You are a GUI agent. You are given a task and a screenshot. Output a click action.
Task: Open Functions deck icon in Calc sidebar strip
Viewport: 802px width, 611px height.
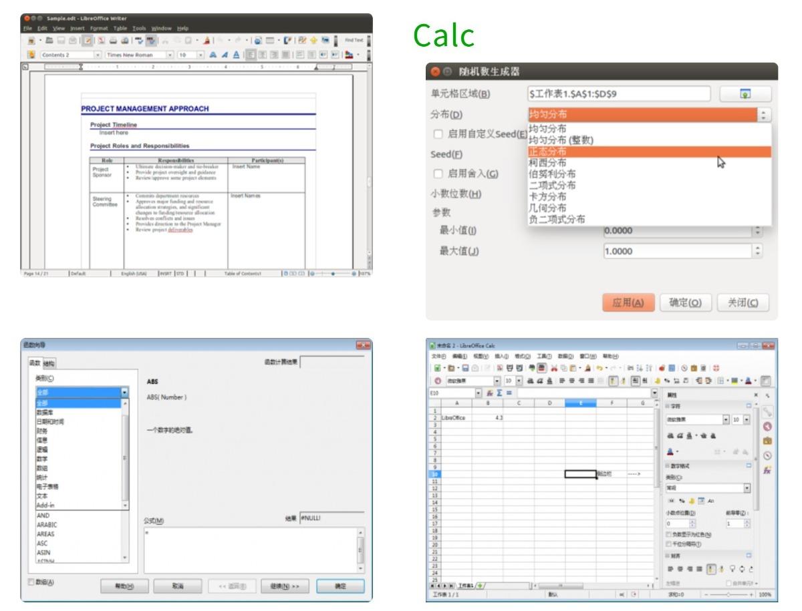click(767, 469)
